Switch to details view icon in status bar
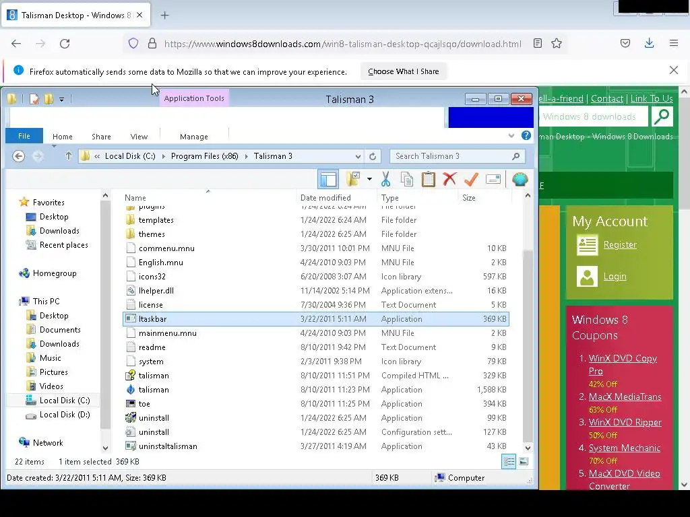This screenshot has height=517, width=690. (509, 461)
